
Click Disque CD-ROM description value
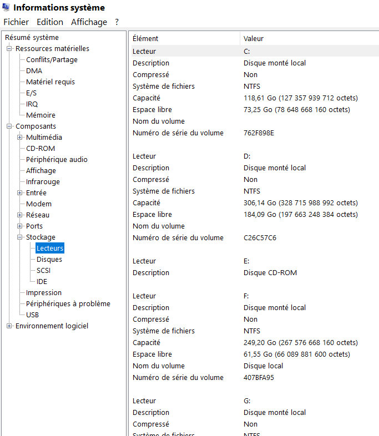pos(270,273)
